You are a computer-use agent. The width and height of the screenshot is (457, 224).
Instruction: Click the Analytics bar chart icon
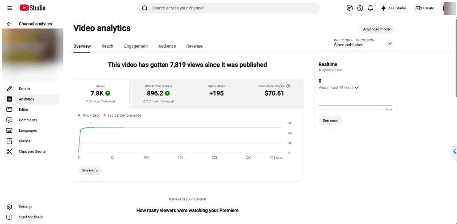tap(9, 99)
